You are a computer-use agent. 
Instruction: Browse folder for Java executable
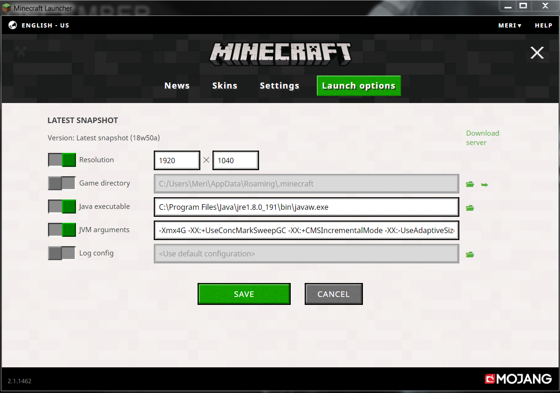(470, 208)
